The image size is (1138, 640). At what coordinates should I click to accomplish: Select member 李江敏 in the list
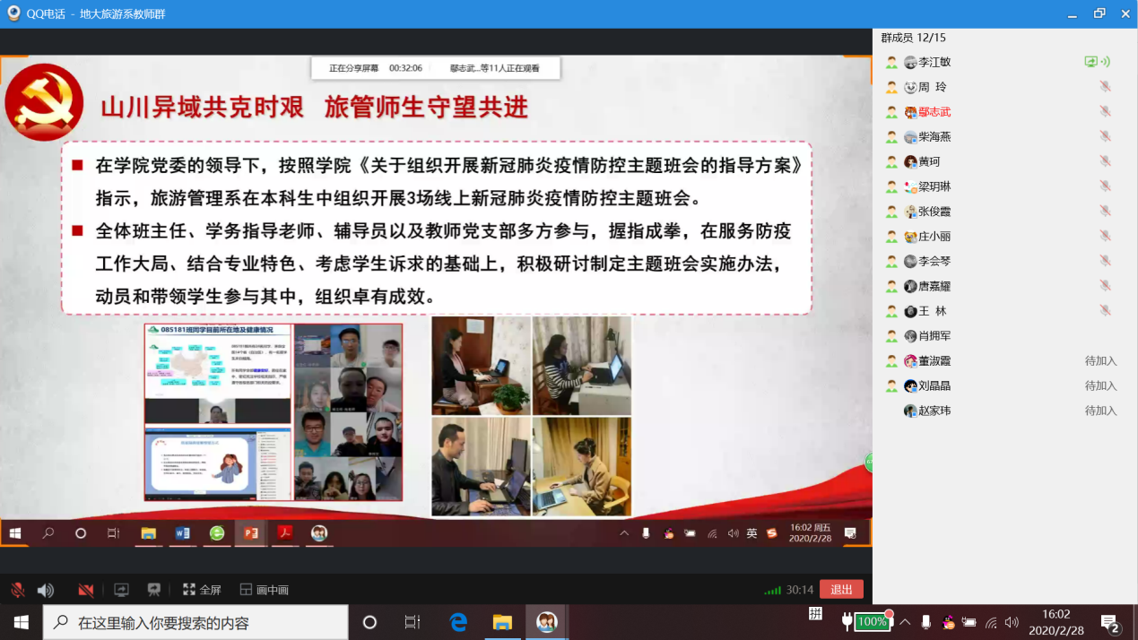pyautogui.click(x=934, y=62)
